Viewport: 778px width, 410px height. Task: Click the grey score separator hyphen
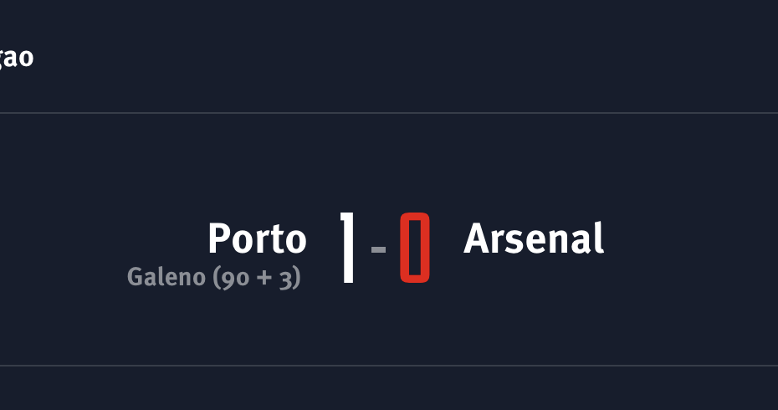click(x=379, y=249)
